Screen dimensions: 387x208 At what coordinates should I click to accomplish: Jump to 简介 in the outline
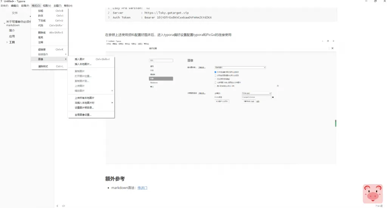pos(12,30)
